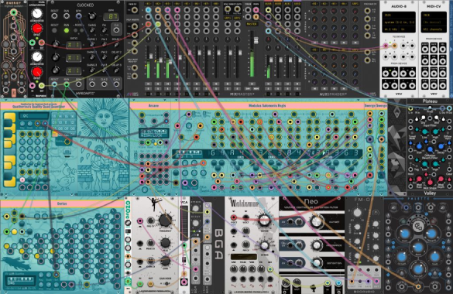This screenshot has height=294, width=453.
Task: Click the Clocked BPM display showing 87
Action: [111, 16]
